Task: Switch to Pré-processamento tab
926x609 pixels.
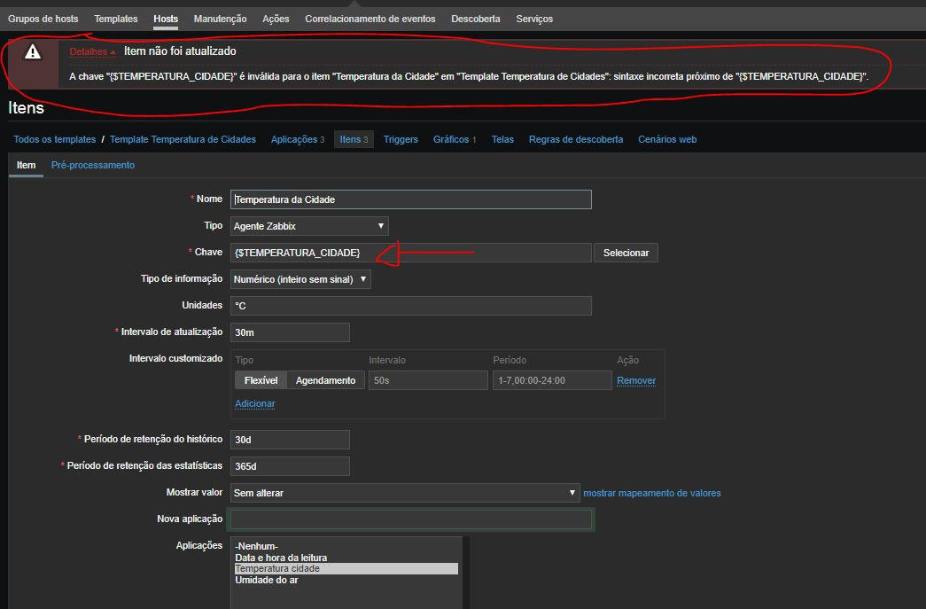Action: (93, 165)
